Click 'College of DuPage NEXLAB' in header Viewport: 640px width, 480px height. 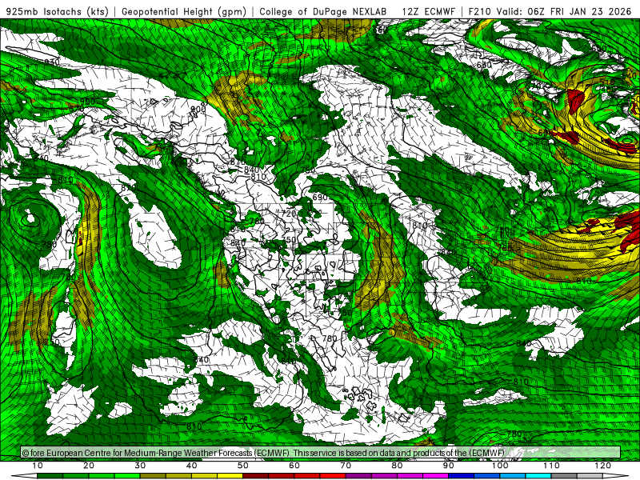coord(322,11)
